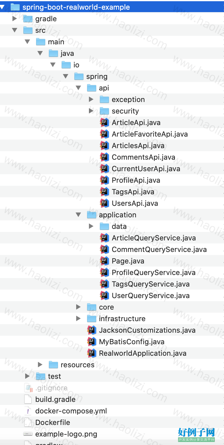Collapse the java folder disclosure triangle
Screen dimensions: 224x445
(x=40, y=53)
